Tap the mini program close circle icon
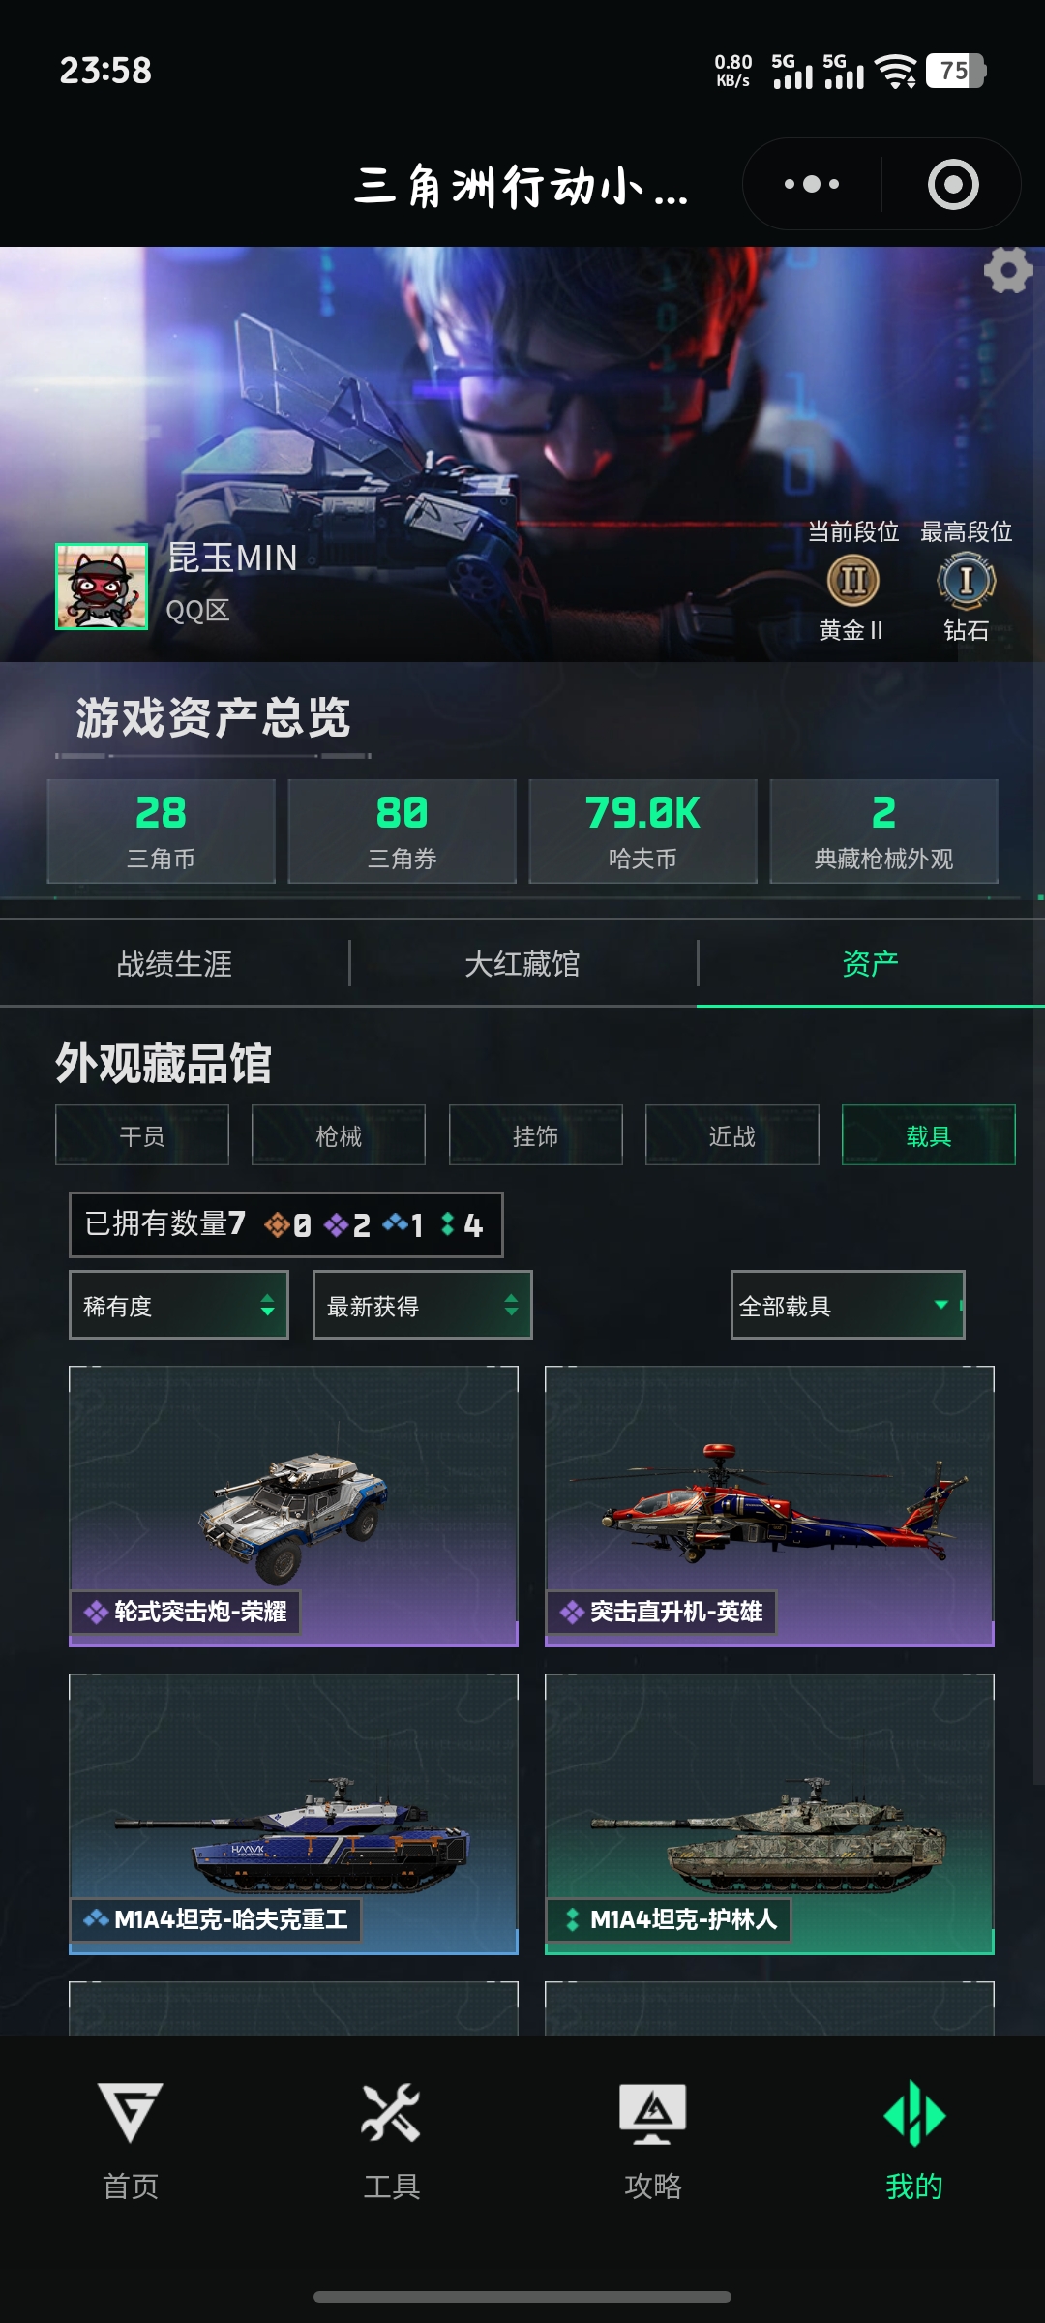This screenshot has width=1045, height=2323. coord(953,184)
